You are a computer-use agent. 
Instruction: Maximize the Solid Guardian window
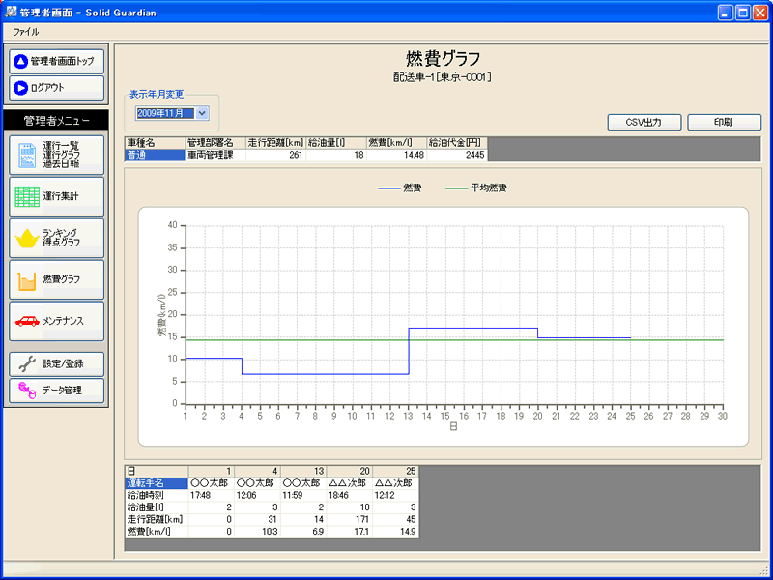tap(742, 13)
